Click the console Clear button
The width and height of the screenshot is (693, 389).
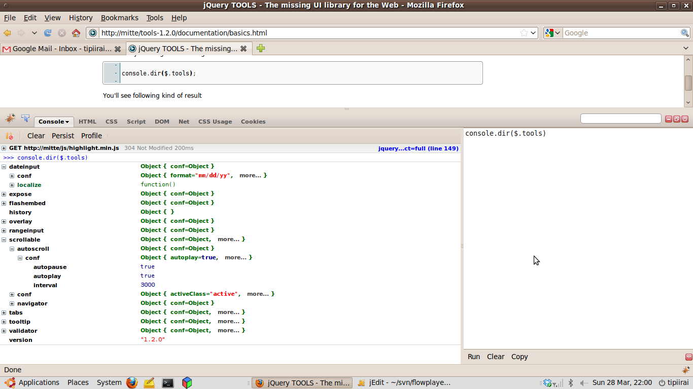[36, 136]
